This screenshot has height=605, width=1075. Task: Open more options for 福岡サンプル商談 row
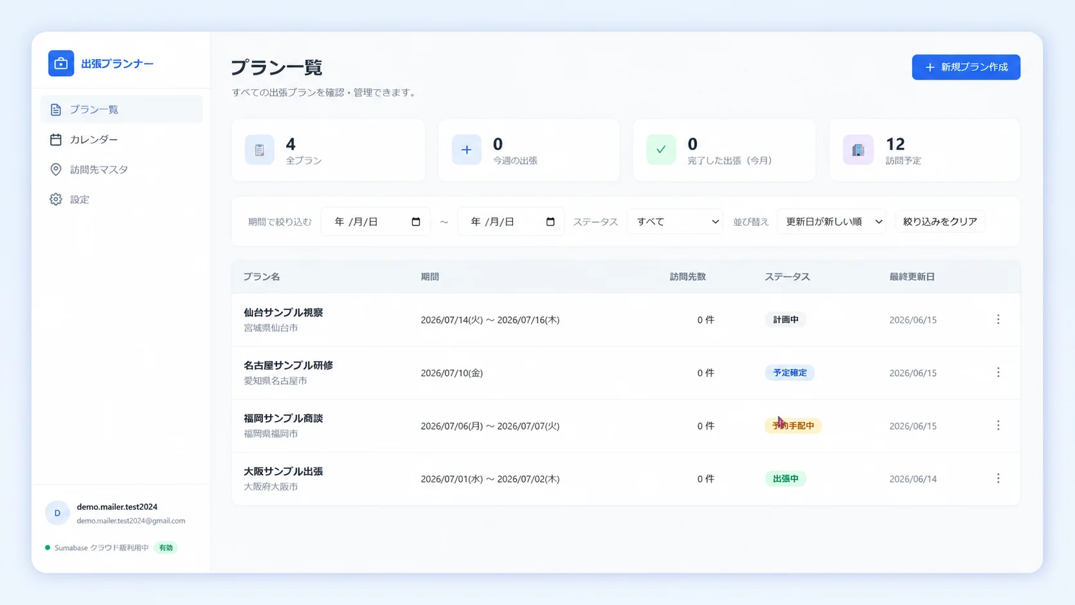tap(998, 426)
